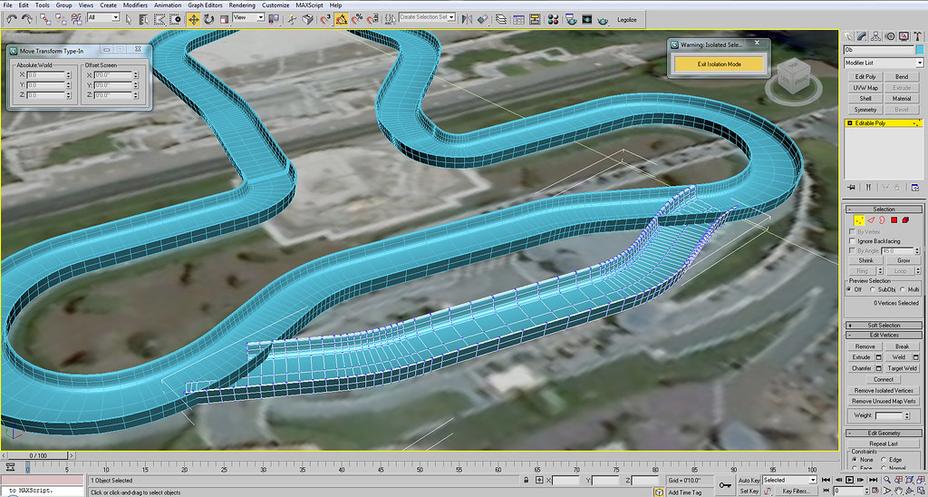Viewport: 928px width, 497px height.
Task: Pick the Select Object arrow tool
Action: click(129, 20)
